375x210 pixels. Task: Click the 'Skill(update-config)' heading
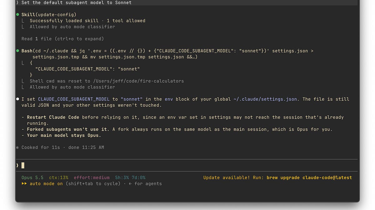click(49, 15)
